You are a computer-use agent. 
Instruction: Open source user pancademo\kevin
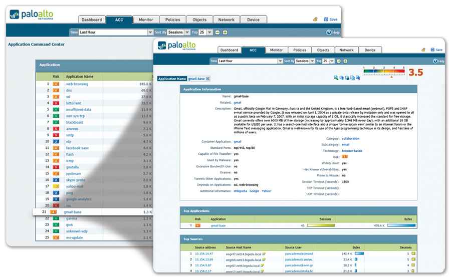click(x=299, y=265)
